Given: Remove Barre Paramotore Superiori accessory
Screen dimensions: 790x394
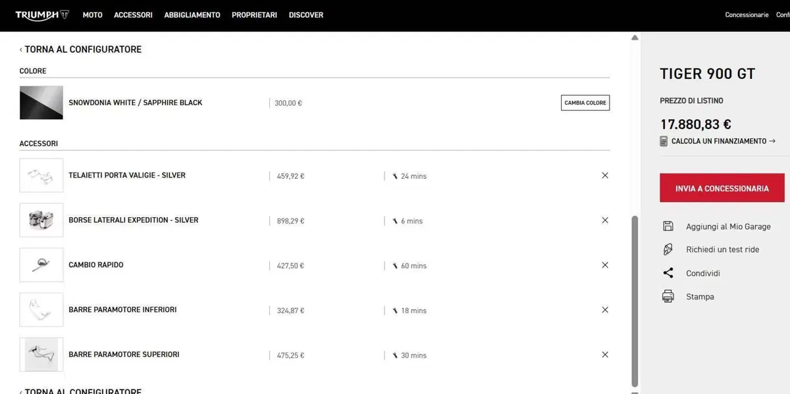Looking at the screenshot, I should pos(605,355).
